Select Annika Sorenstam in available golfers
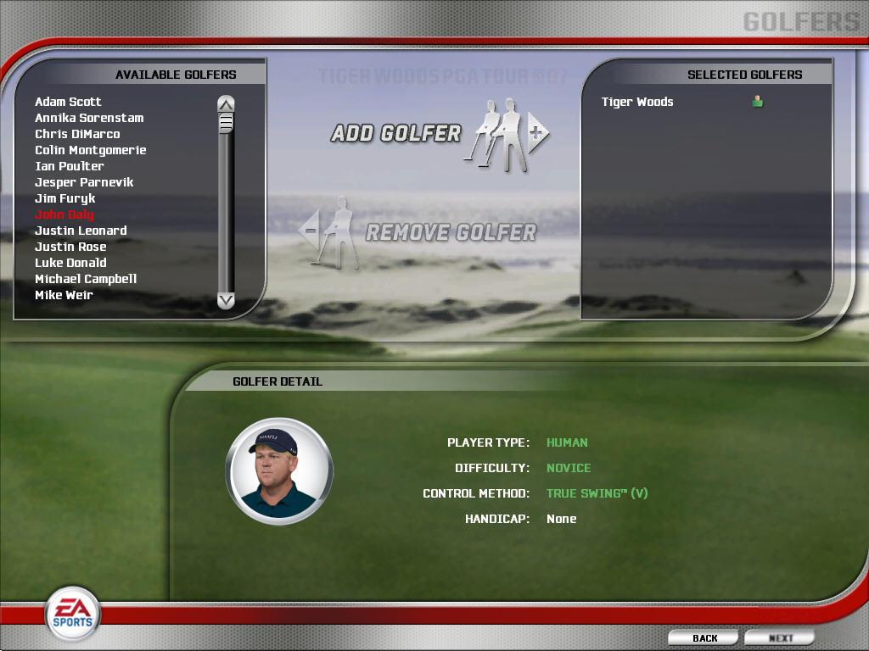 89,118
